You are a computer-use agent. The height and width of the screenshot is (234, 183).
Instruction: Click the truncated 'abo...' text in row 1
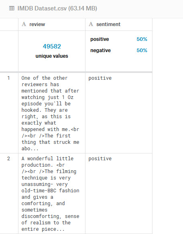pos(30,149)
